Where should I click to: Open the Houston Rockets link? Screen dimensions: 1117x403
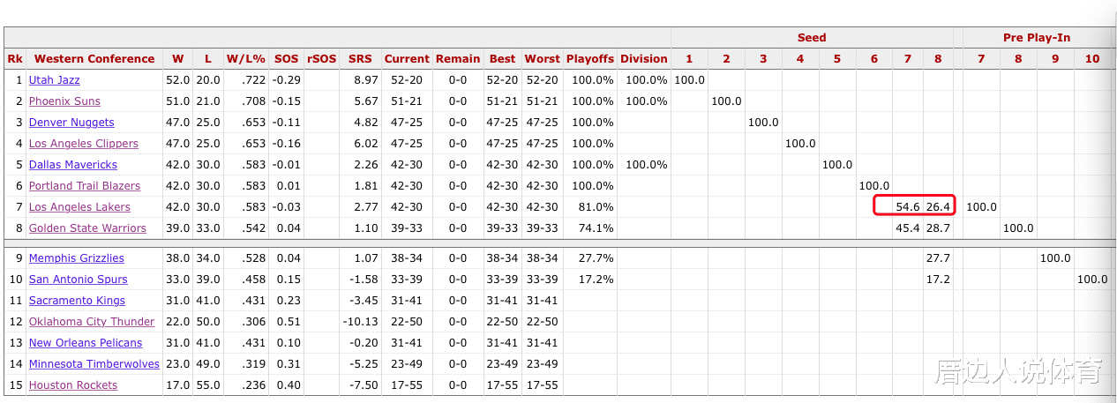click(73, 385)
